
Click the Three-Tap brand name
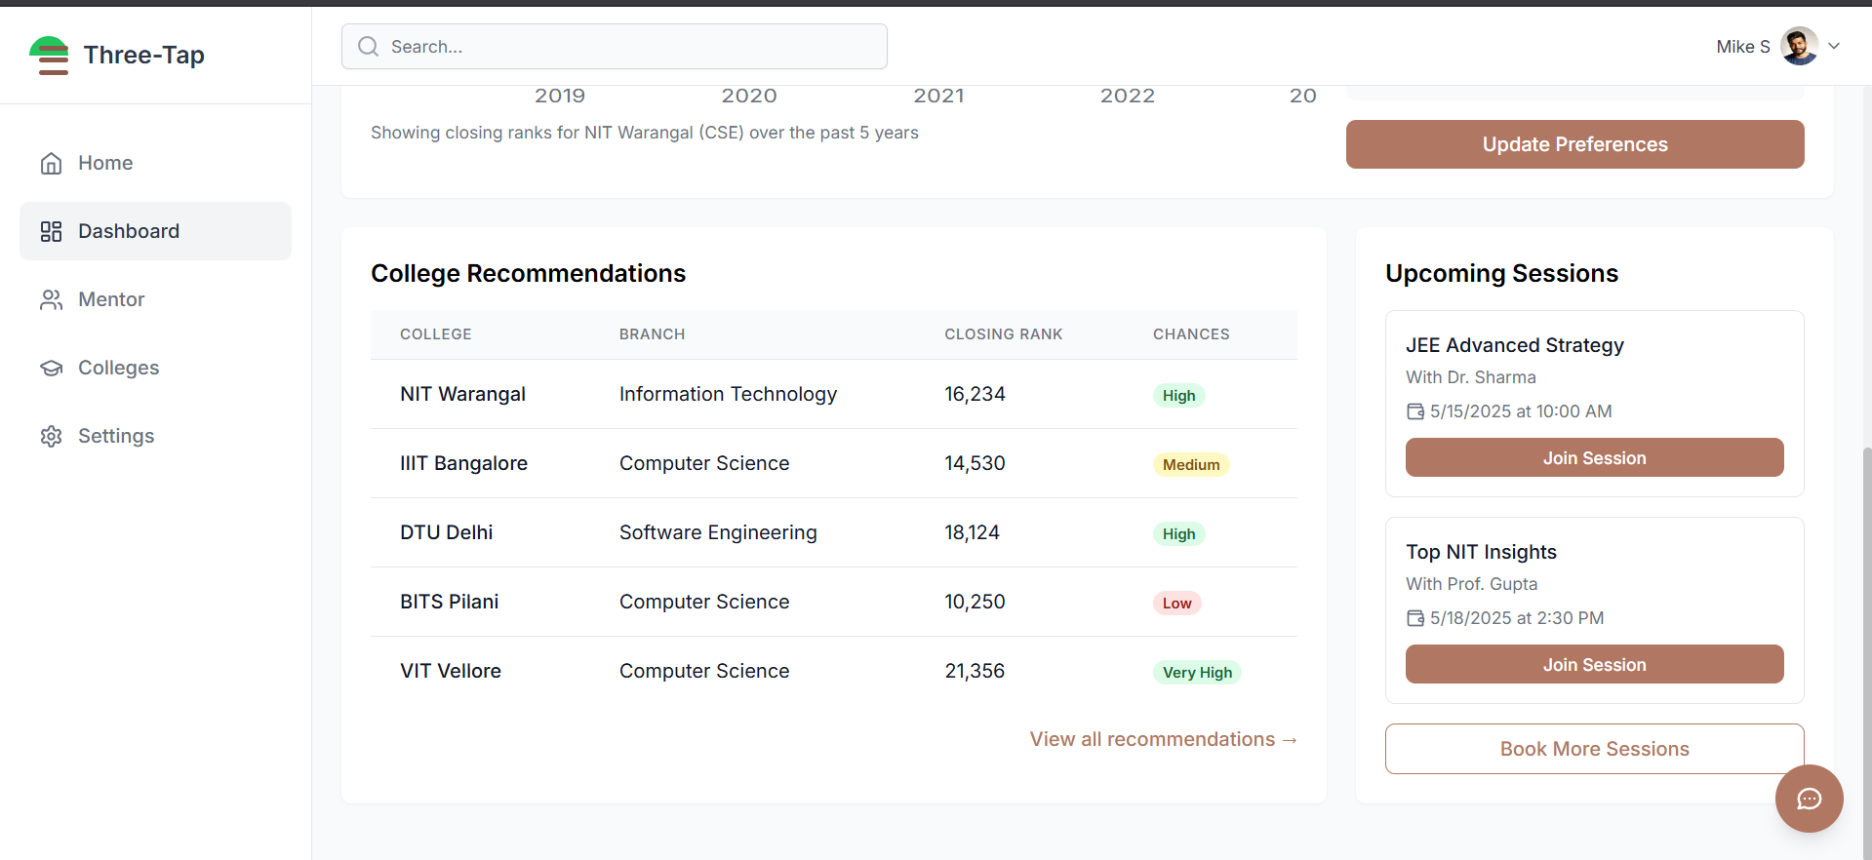[144, 55]
